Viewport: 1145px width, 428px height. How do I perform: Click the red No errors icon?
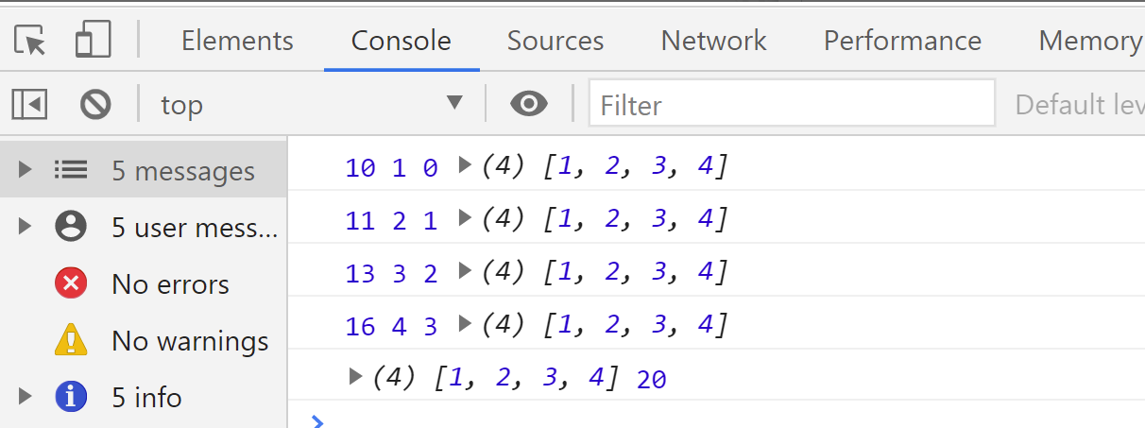[x=71, y=283]
